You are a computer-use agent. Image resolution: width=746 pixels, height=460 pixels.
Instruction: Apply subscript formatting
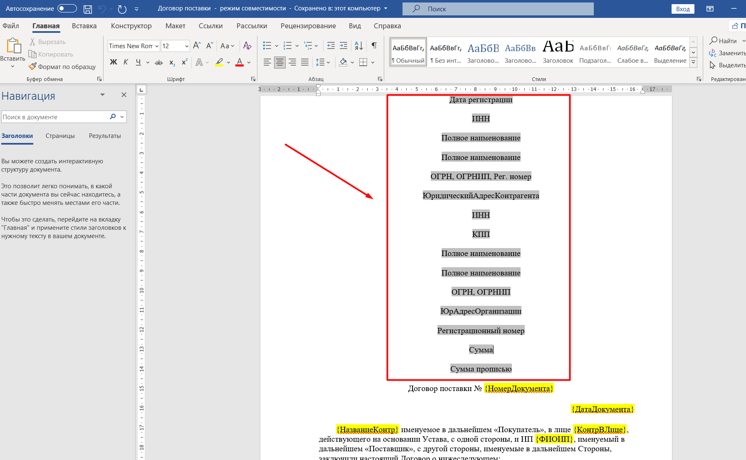[172, 62]
